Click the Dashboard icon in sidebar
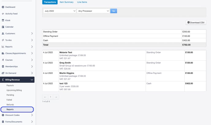The height and width of the screenshot is (125, 211). click(3, 7)
